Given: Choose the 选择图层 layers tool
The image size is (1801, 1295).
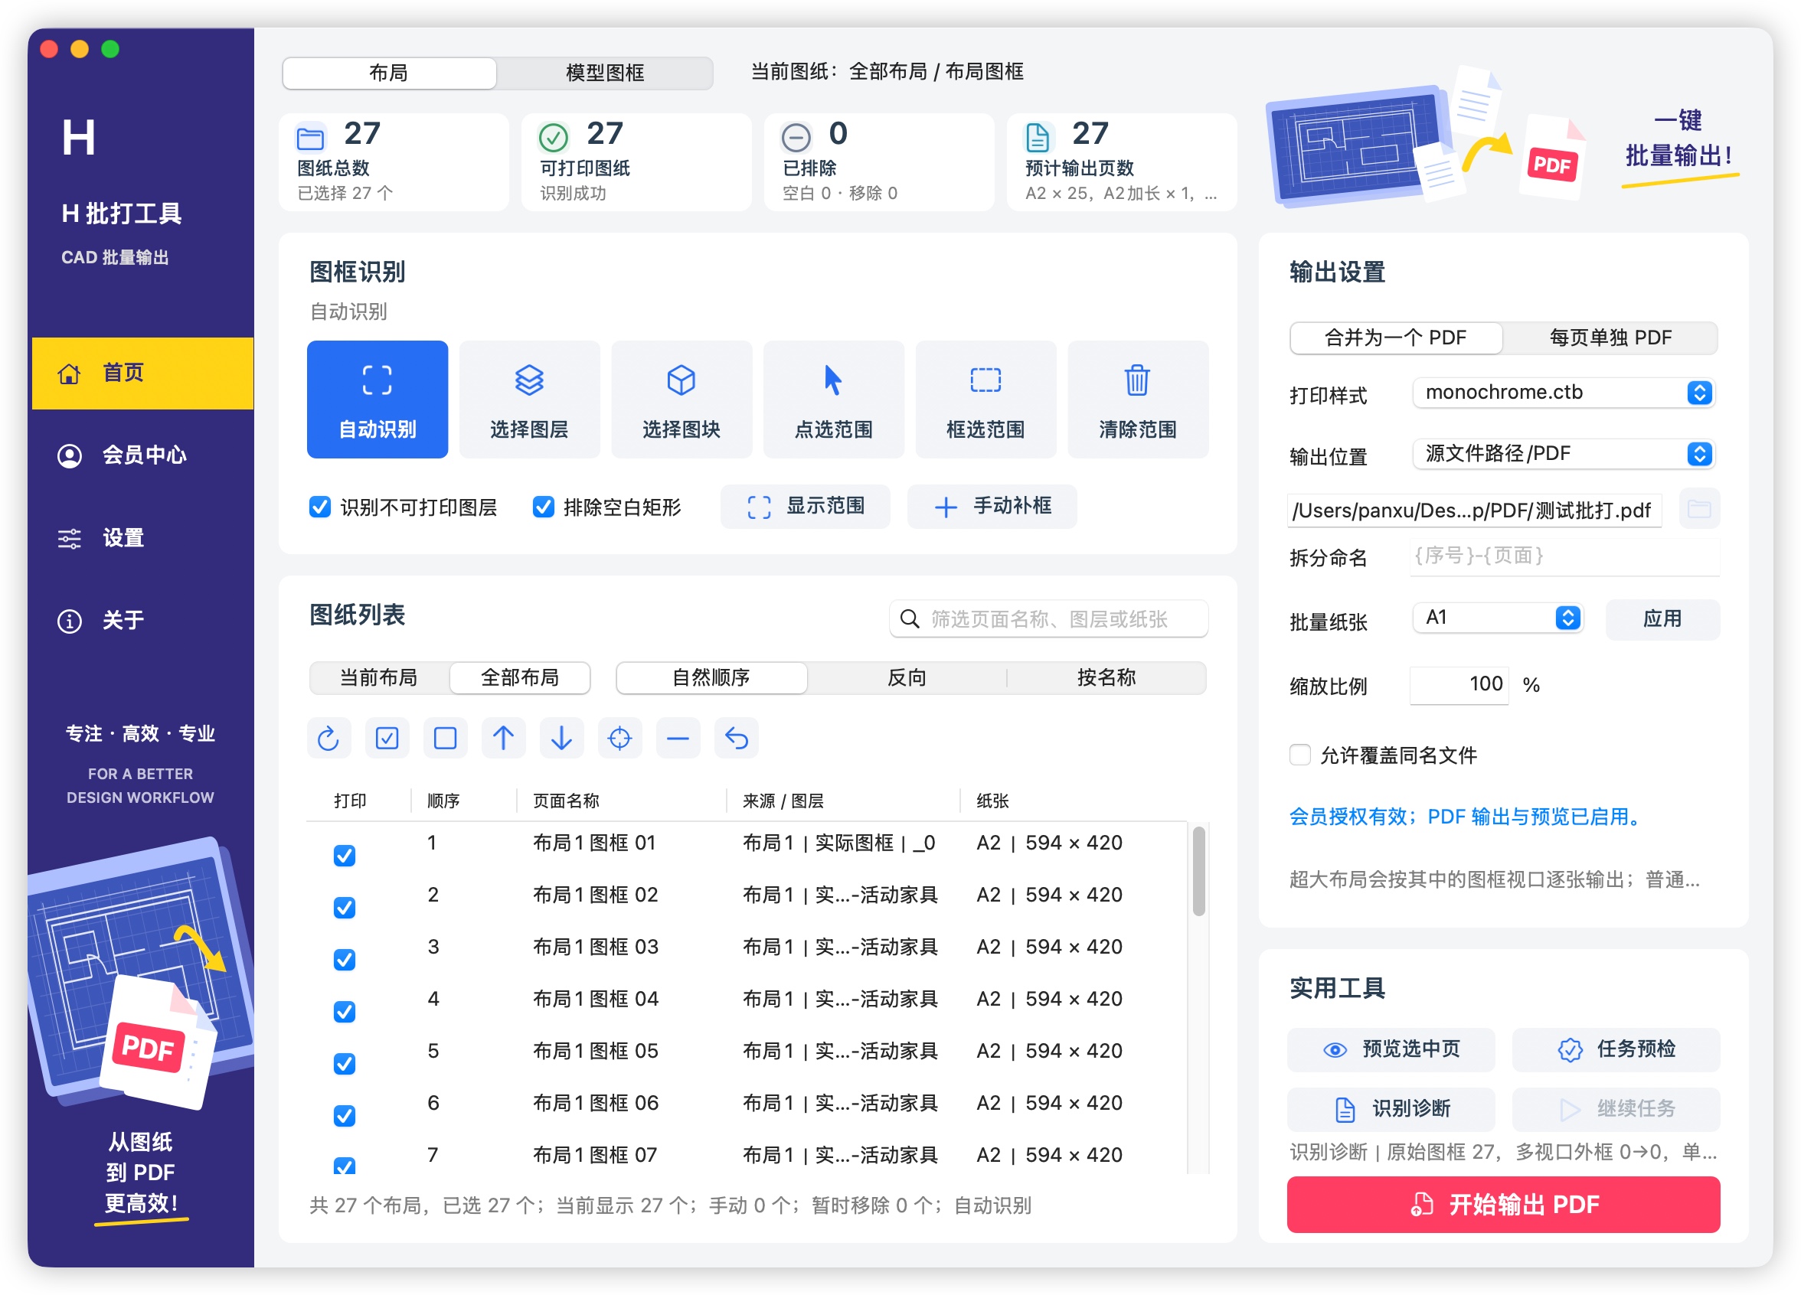Looking at the screenshot, I should click(529, 399).
